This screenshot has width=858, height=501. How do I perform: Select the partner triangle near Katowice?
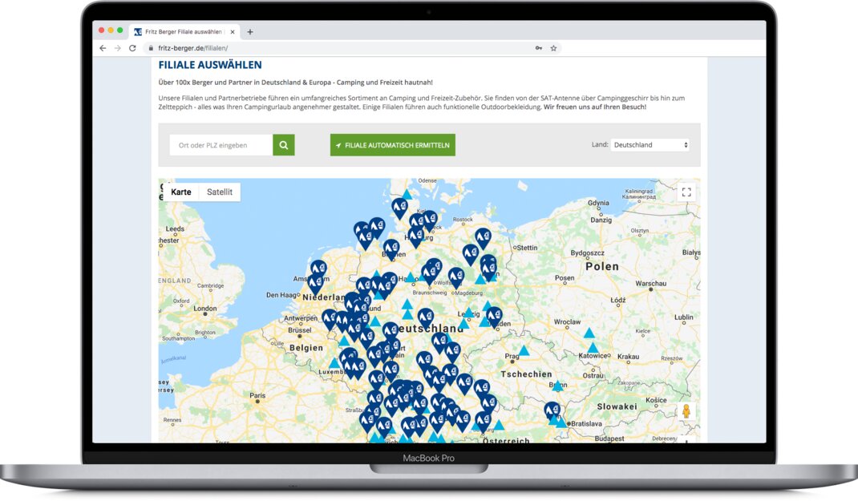click(593, 348)
